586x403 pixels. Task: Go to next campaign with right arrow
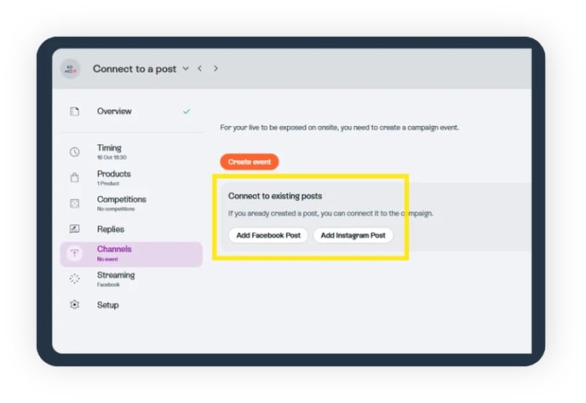pos(216,69)
